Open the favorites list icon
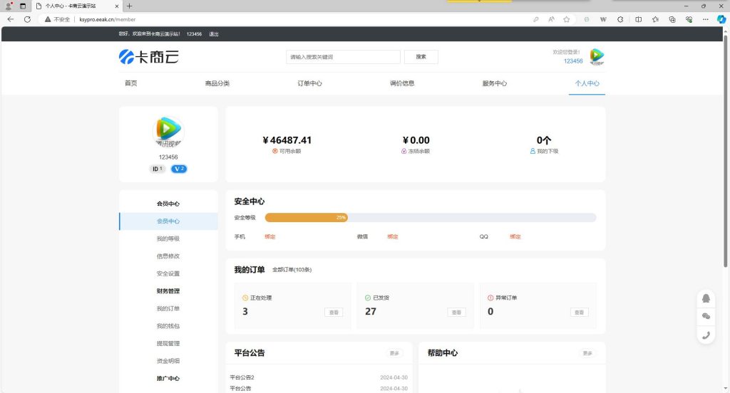The width and height of the screenshot is (730, 393). click(x=656, y=19)
